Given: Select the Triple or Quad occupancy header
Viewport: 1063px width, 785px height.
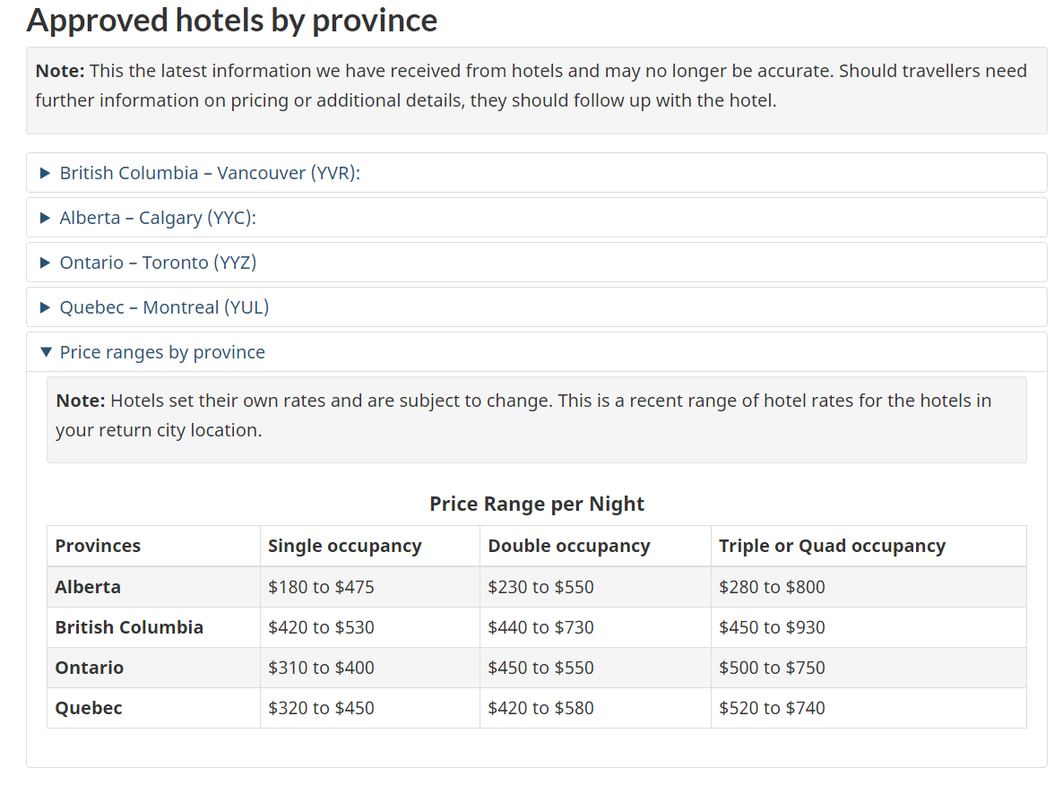Looking at the screenshot, I should (x=832, y=546).
